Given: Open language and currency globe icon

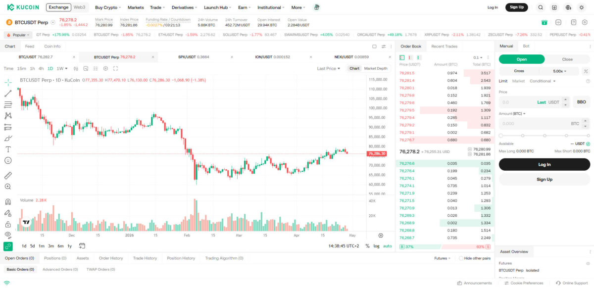Looking at the screenshot, I should point(568,7).
